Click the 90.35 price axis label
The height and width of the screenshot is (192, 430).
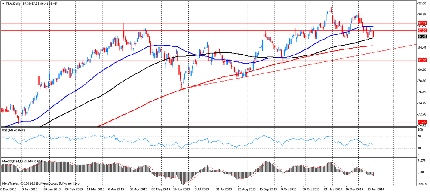(422, 14)
